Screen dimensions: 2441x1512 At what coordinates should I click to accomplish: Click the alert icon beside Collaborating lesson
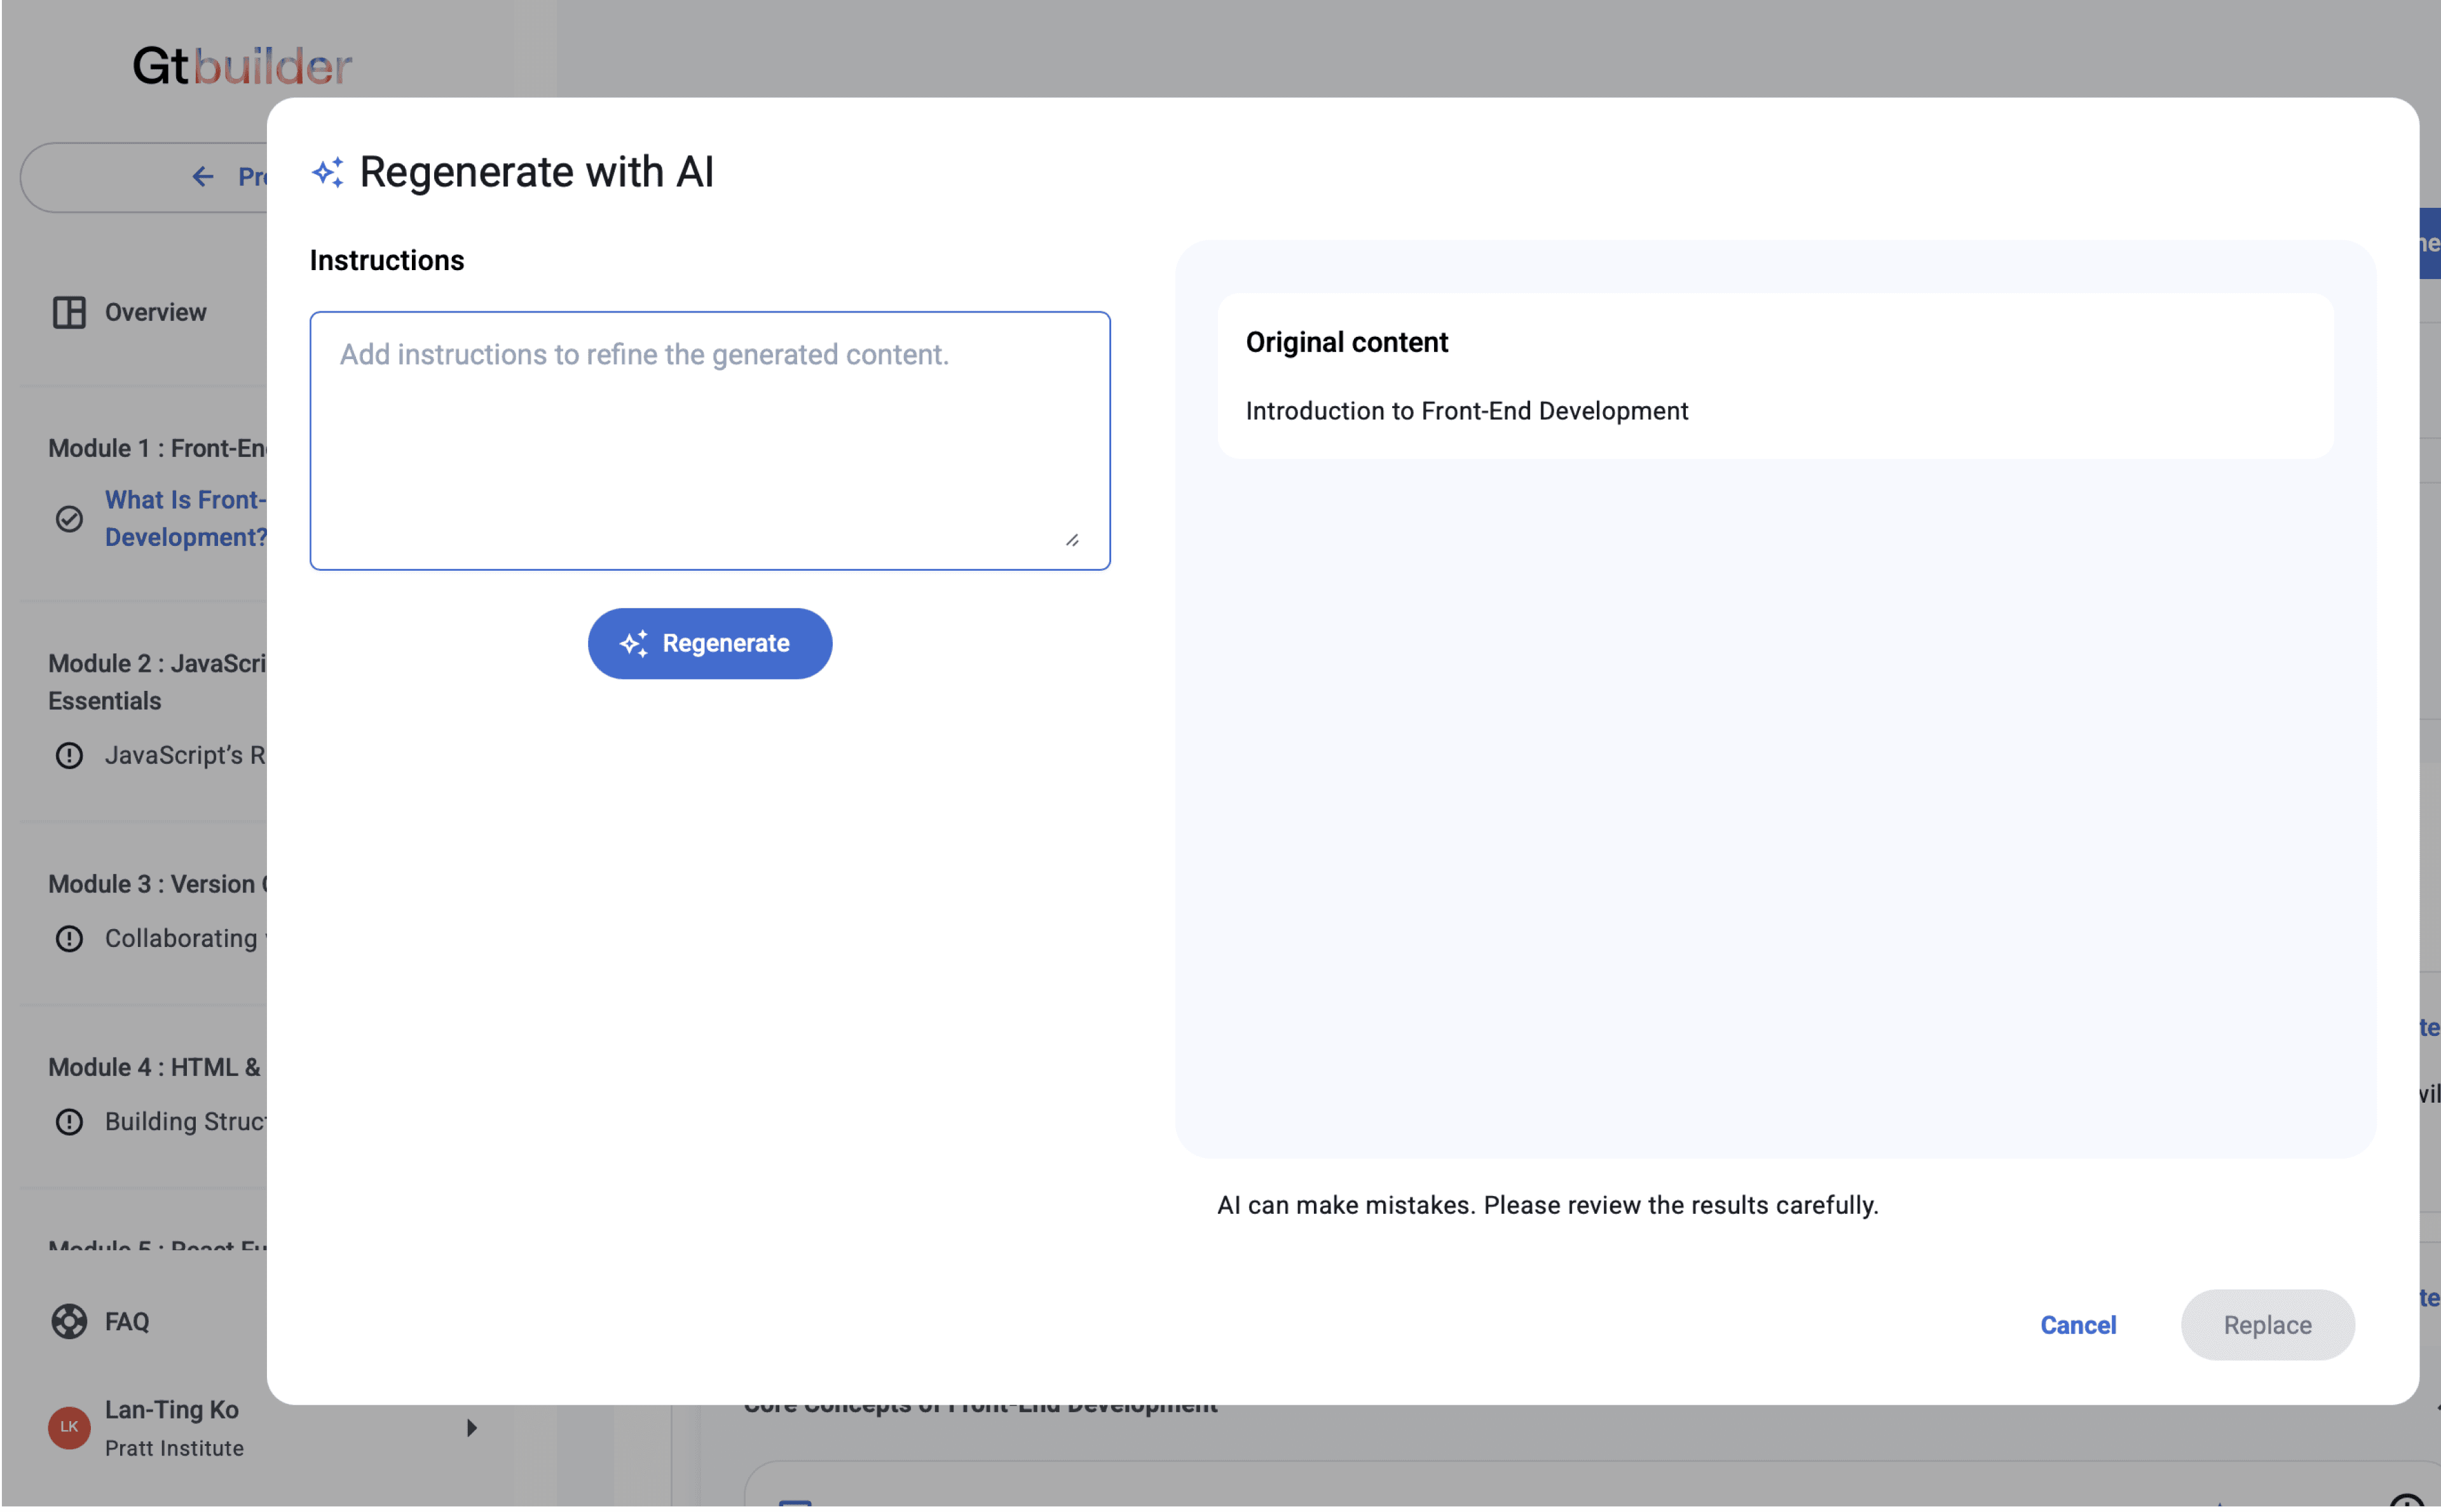point(69,938)
